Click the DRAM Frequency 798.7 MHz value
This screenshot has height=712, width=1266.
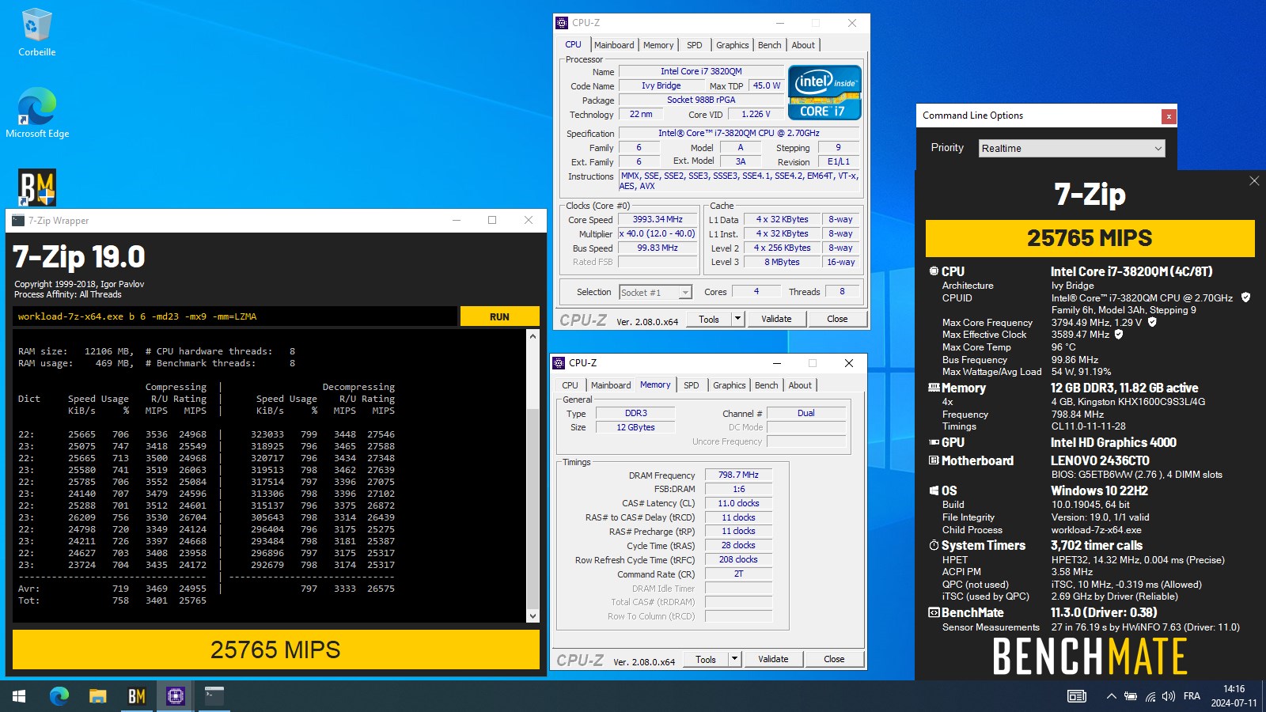tap(738, 475)
